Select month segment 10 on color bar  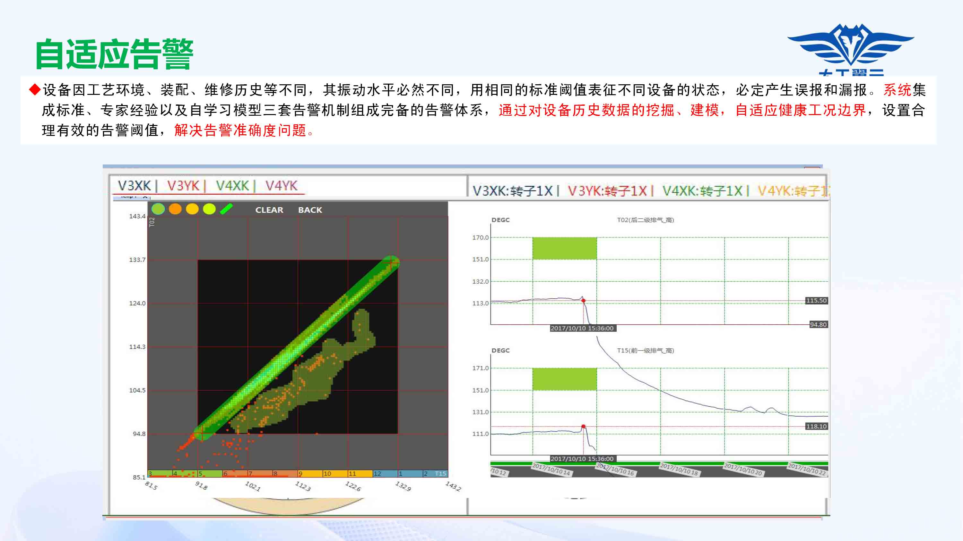(x=335, y=473)
